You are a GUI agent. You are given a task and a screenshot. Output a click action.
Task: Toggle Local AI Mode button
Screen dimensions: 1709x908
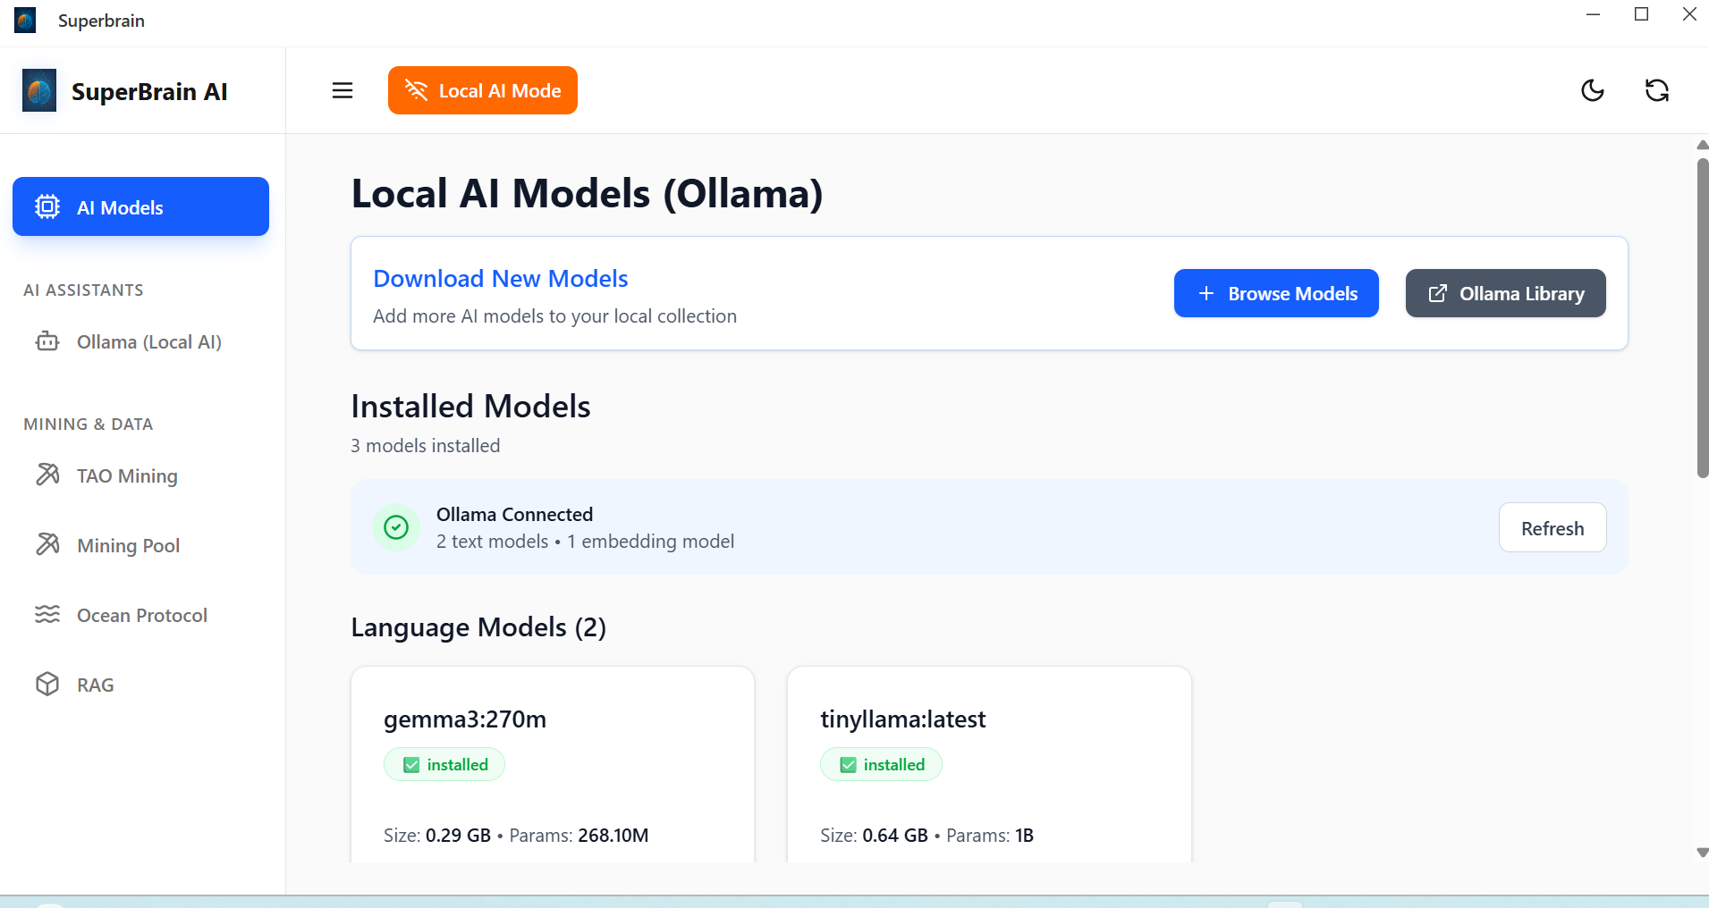(x=483, y=90)
